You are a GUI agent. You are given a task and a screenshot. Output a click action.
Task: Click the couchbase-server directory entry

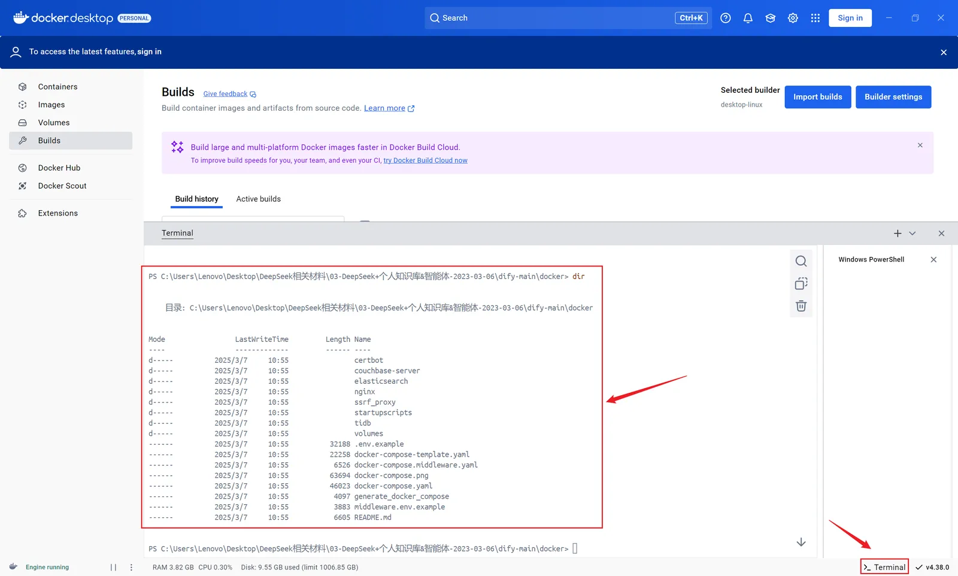(x=387, y=371)
